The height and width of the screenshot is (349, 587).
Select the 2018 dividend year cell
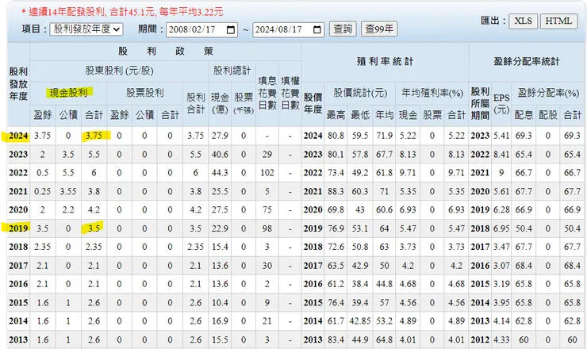point(18,247)
